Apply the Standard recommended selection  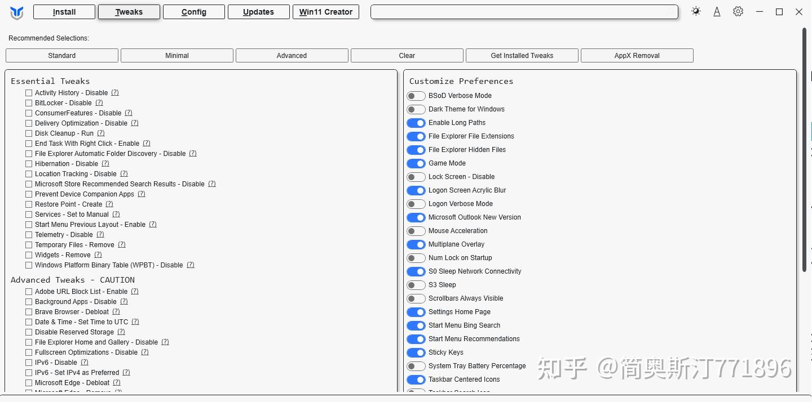(x=62, y=55)
